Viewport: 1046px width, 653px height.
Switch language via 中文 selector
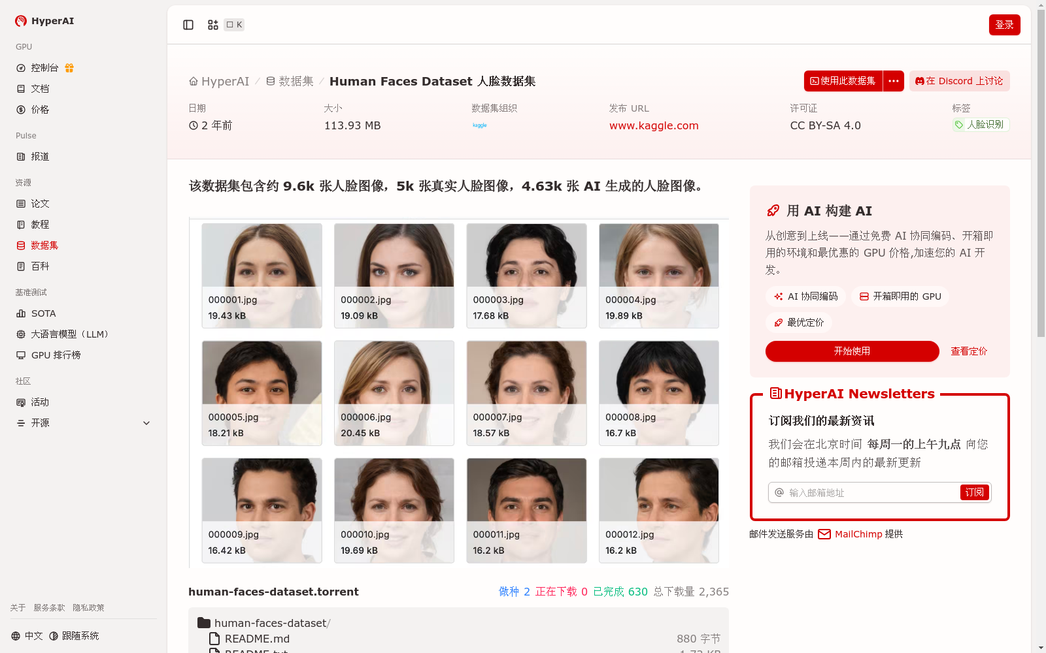pos(27,636)
